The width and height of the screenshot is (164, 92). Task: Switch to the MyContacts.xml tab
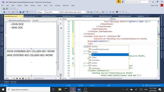(30, 16)
